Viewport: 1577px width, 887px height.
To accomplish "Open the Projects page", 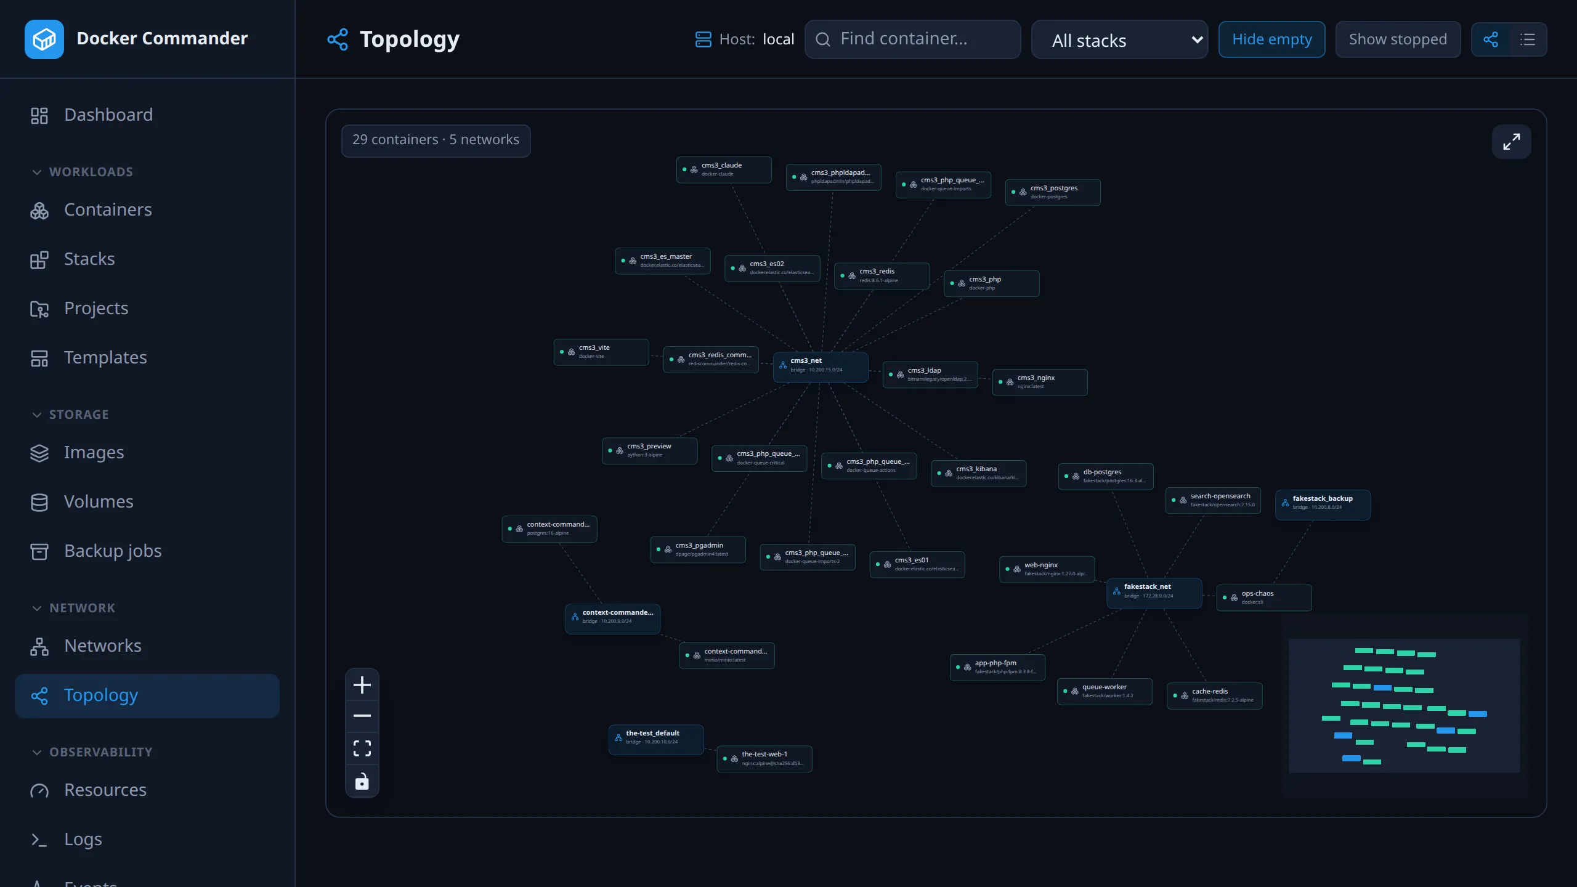I will tap(147, 309).
